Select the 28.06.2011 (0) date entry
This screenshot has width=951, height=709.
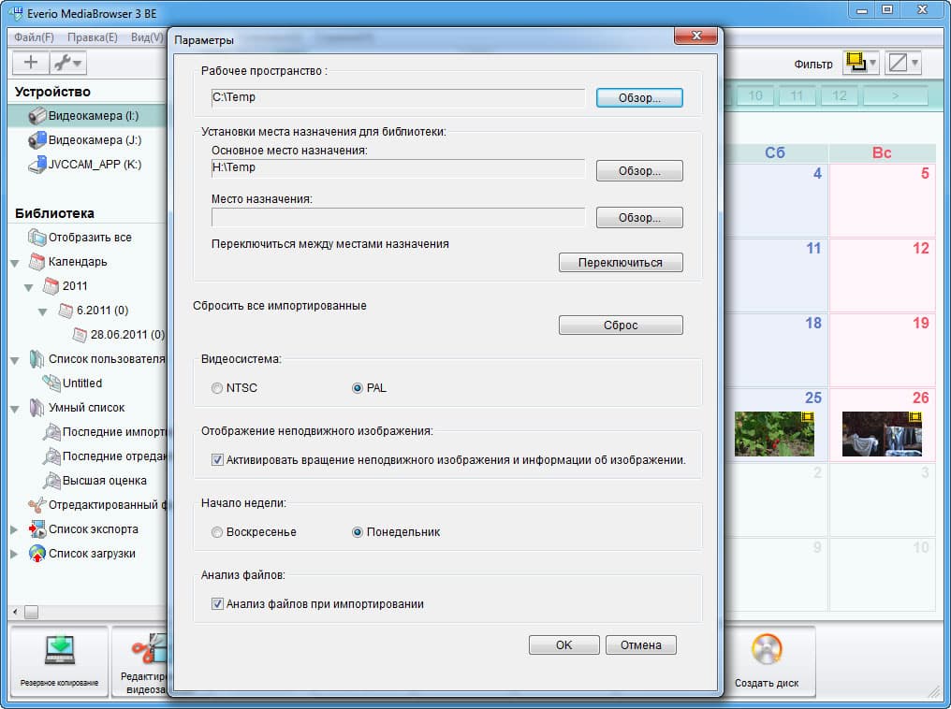[x=119, y=335]
